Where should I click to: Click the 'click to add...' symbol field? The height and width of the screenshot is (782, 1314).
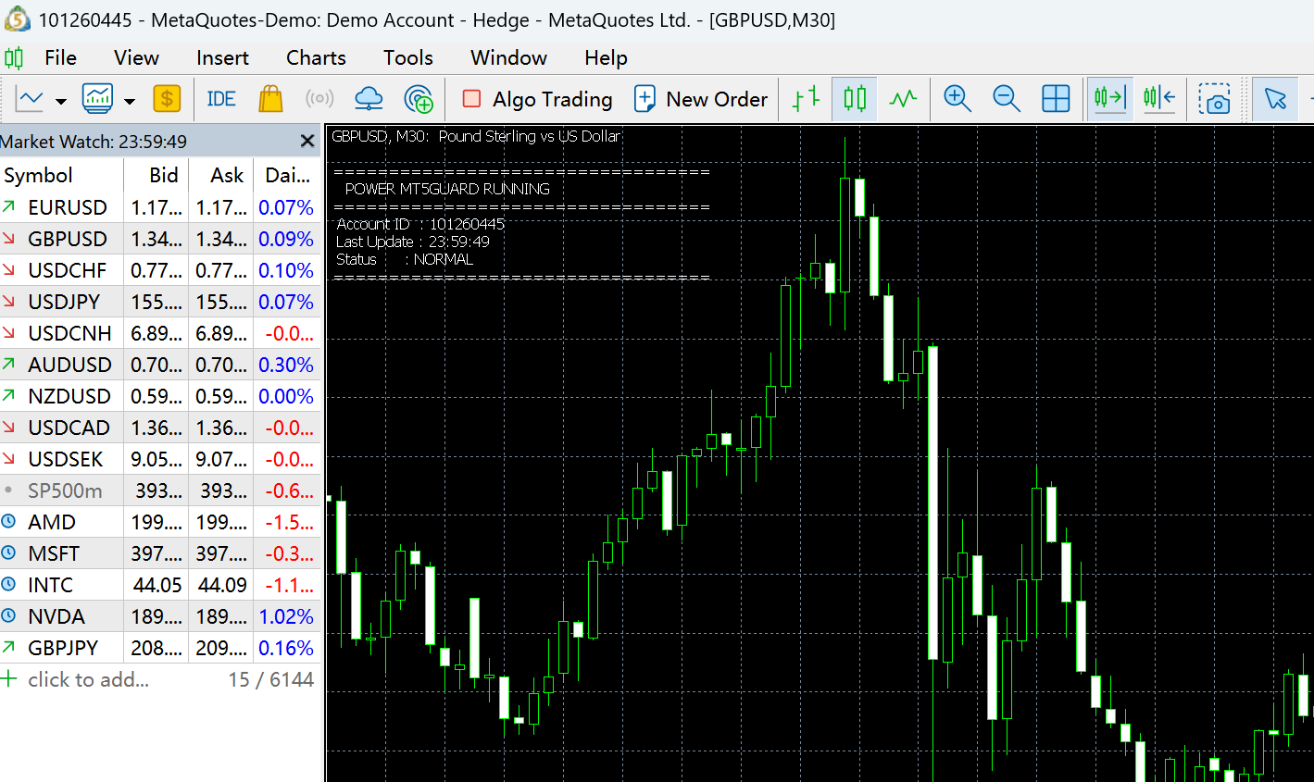click(x=88, y=679)
